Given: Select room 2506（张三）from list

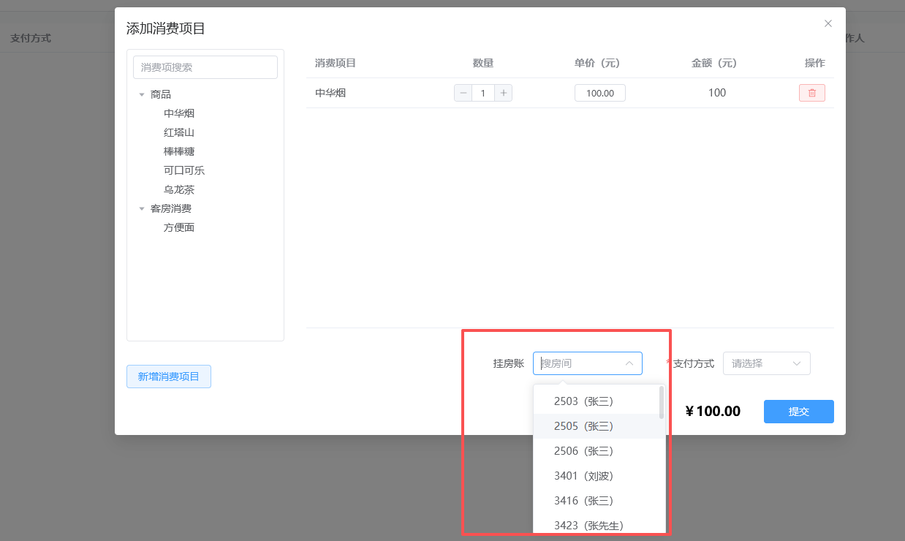Looking at the screenshot, I should 599,451.
